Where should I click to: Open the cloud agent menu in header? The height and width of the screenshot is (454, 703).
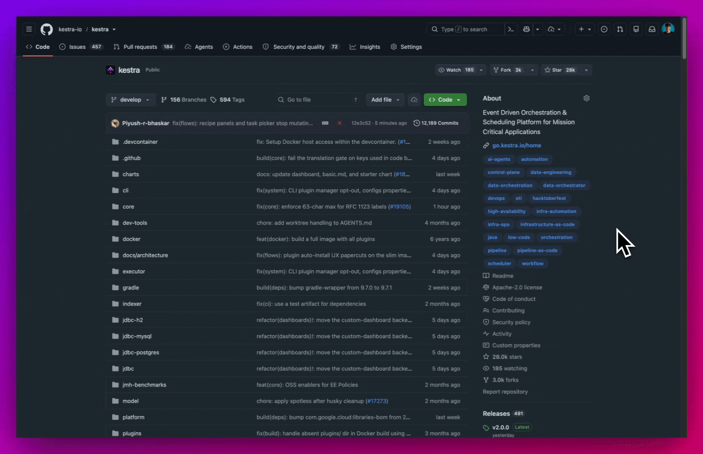(554, 29)
